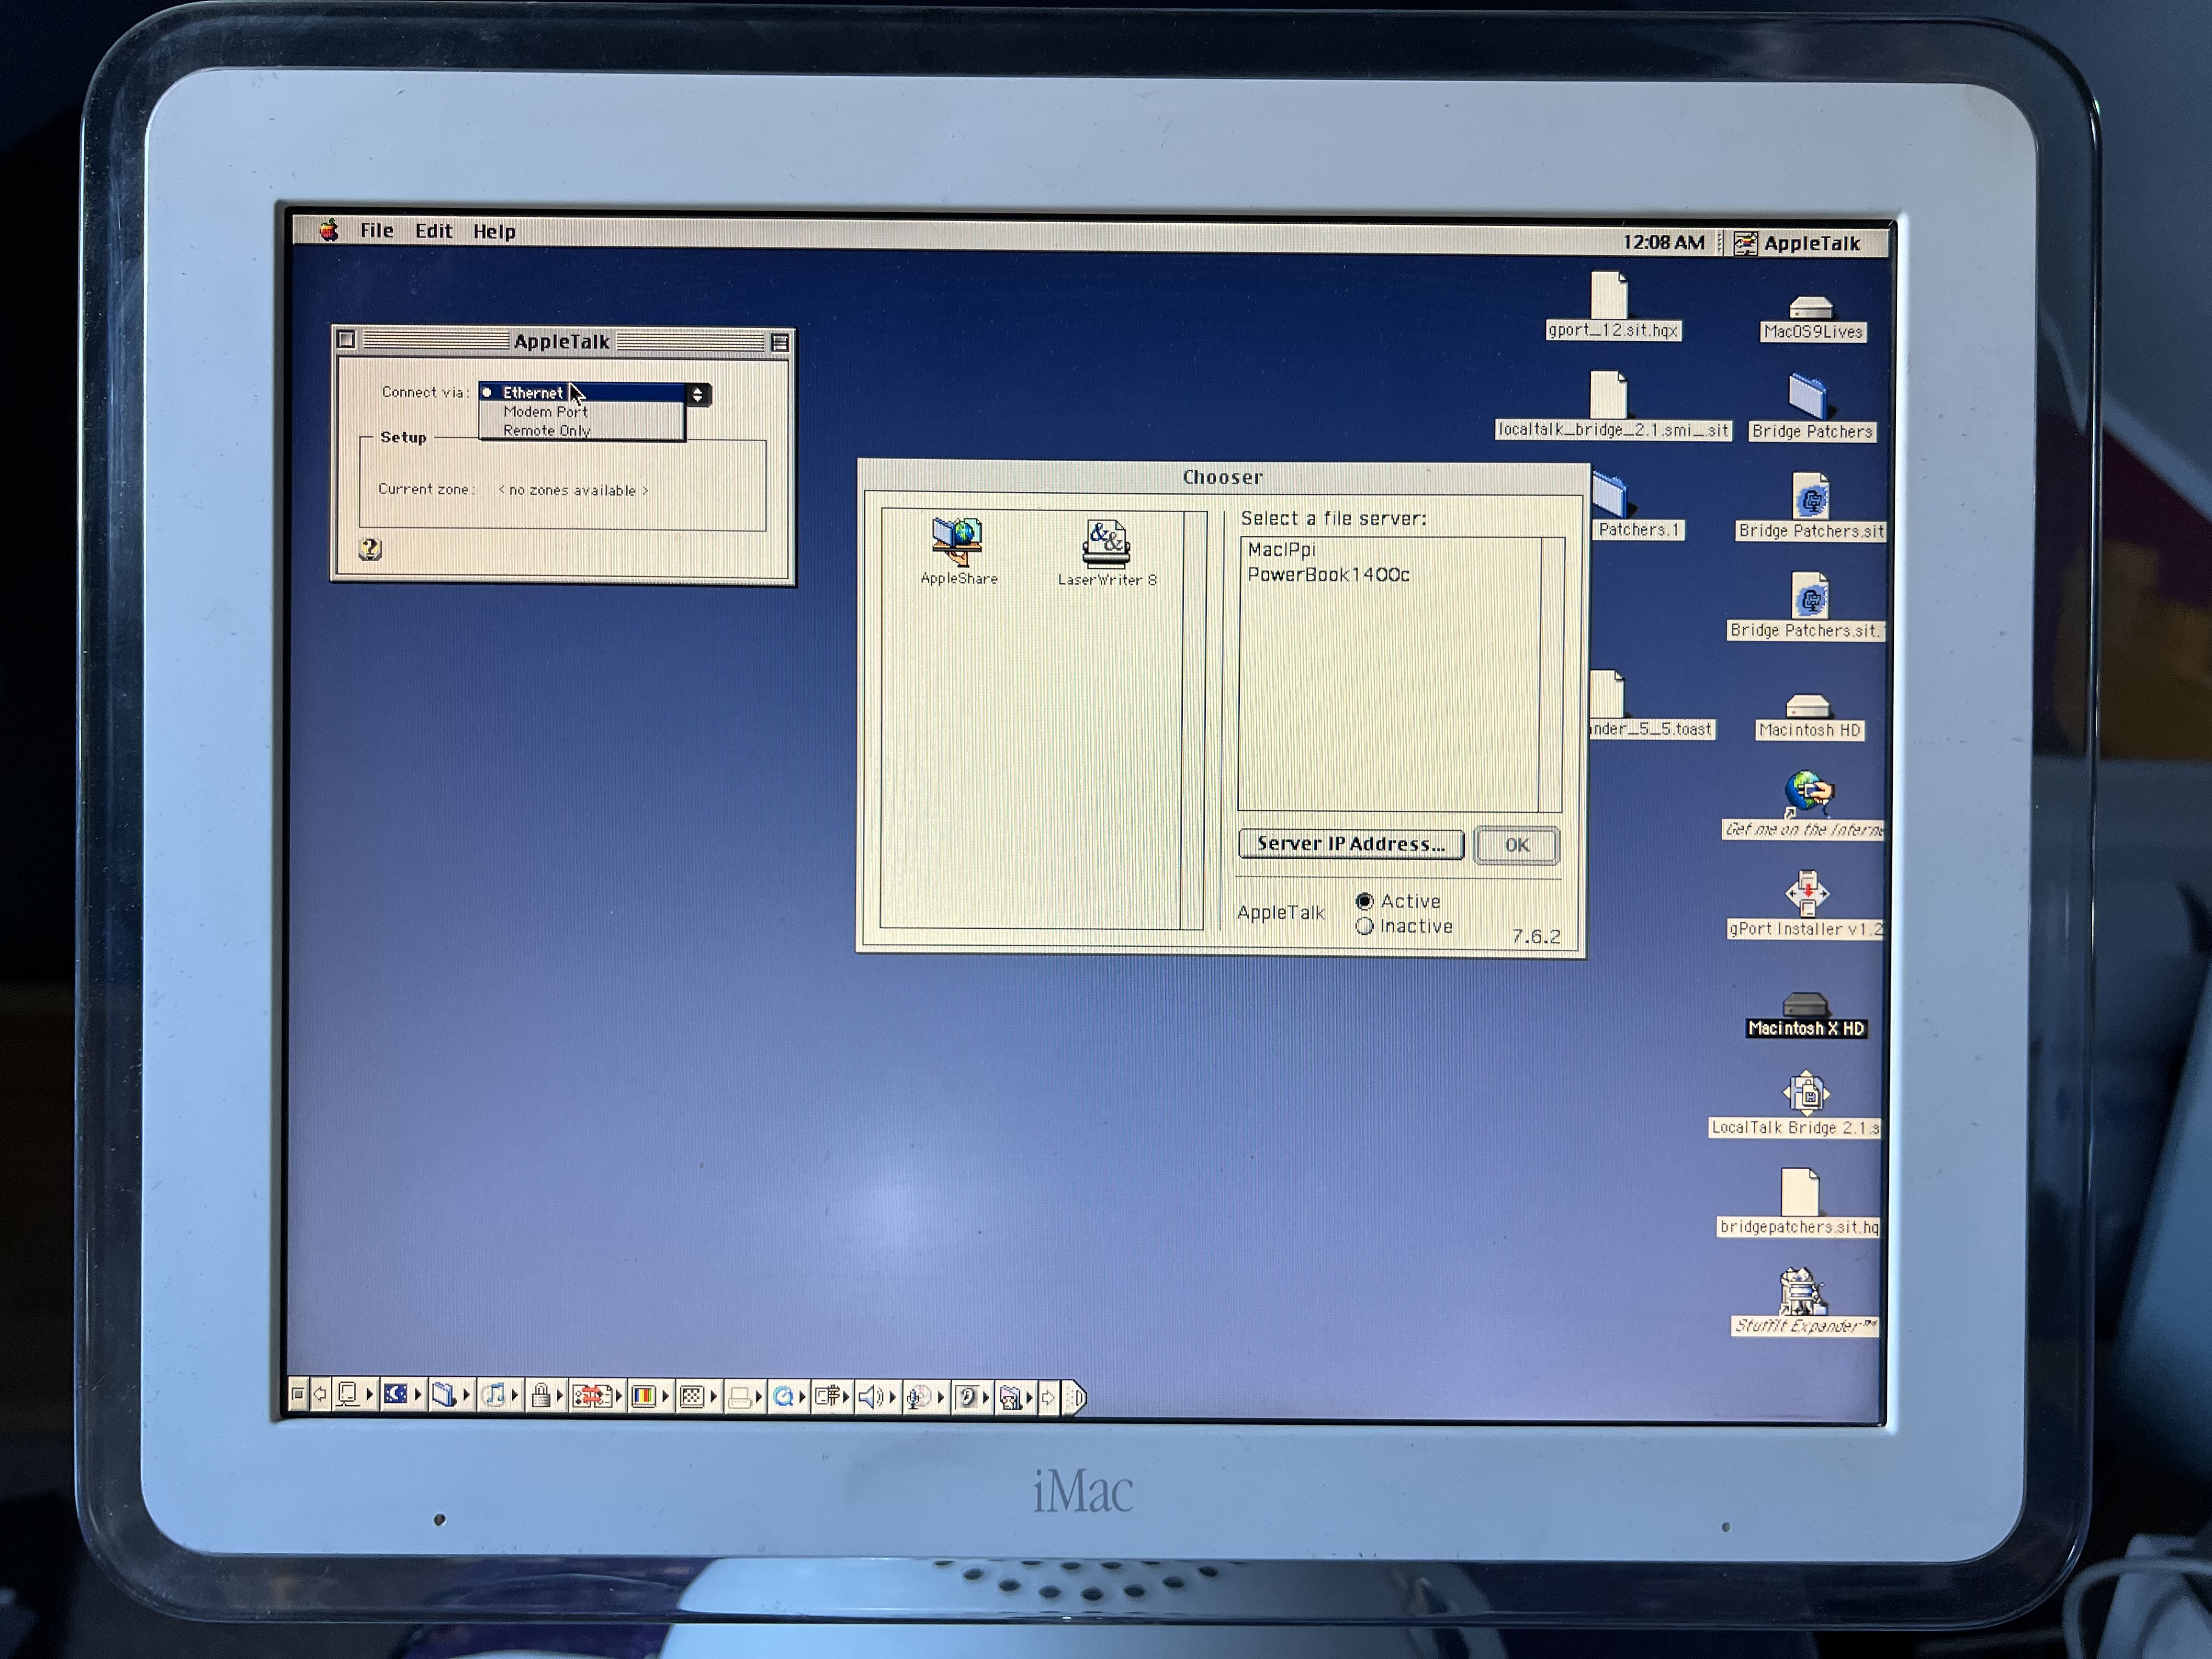Open the Help menu
The image size is (2212, 1659).
pyautogui.click(x=494, y=232)
